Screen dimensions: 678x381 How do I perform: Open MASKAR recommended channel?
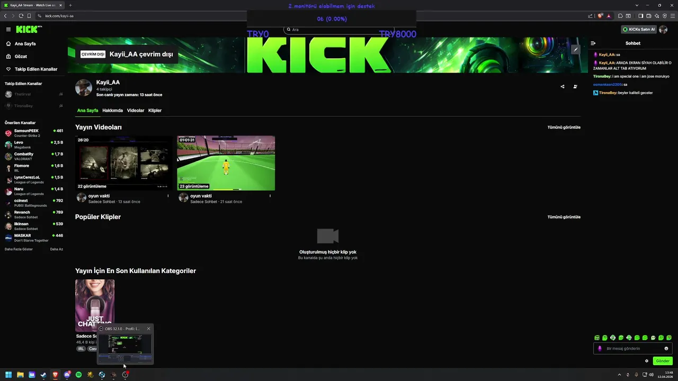(x=34, y=238)
